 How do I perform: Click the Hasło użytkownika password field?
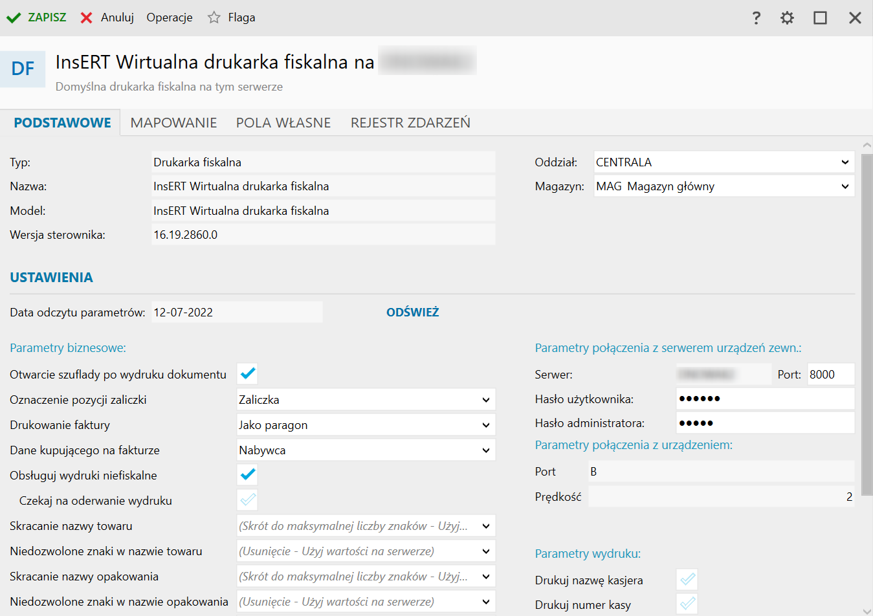click(x=765, y=399)
